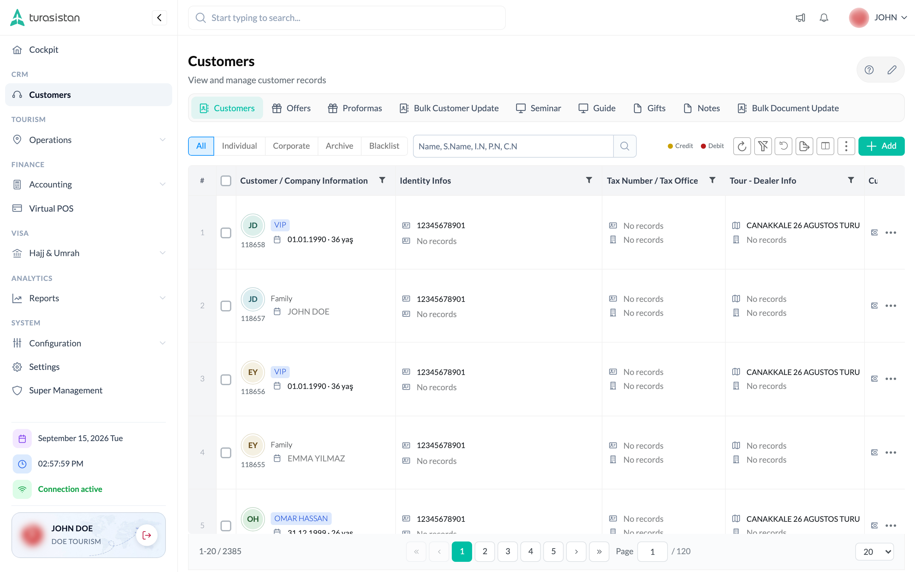Open toolbar more options vertical dots
The height and width of the screenshot is (572, 915).
click(846, 146)
